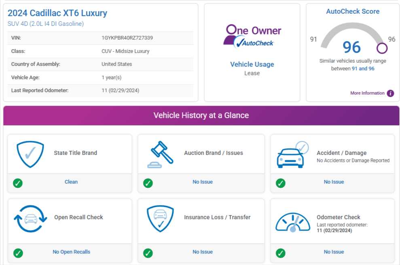
Task: Click green checkmark beside No Open Recalls
Action: (18, 253)
